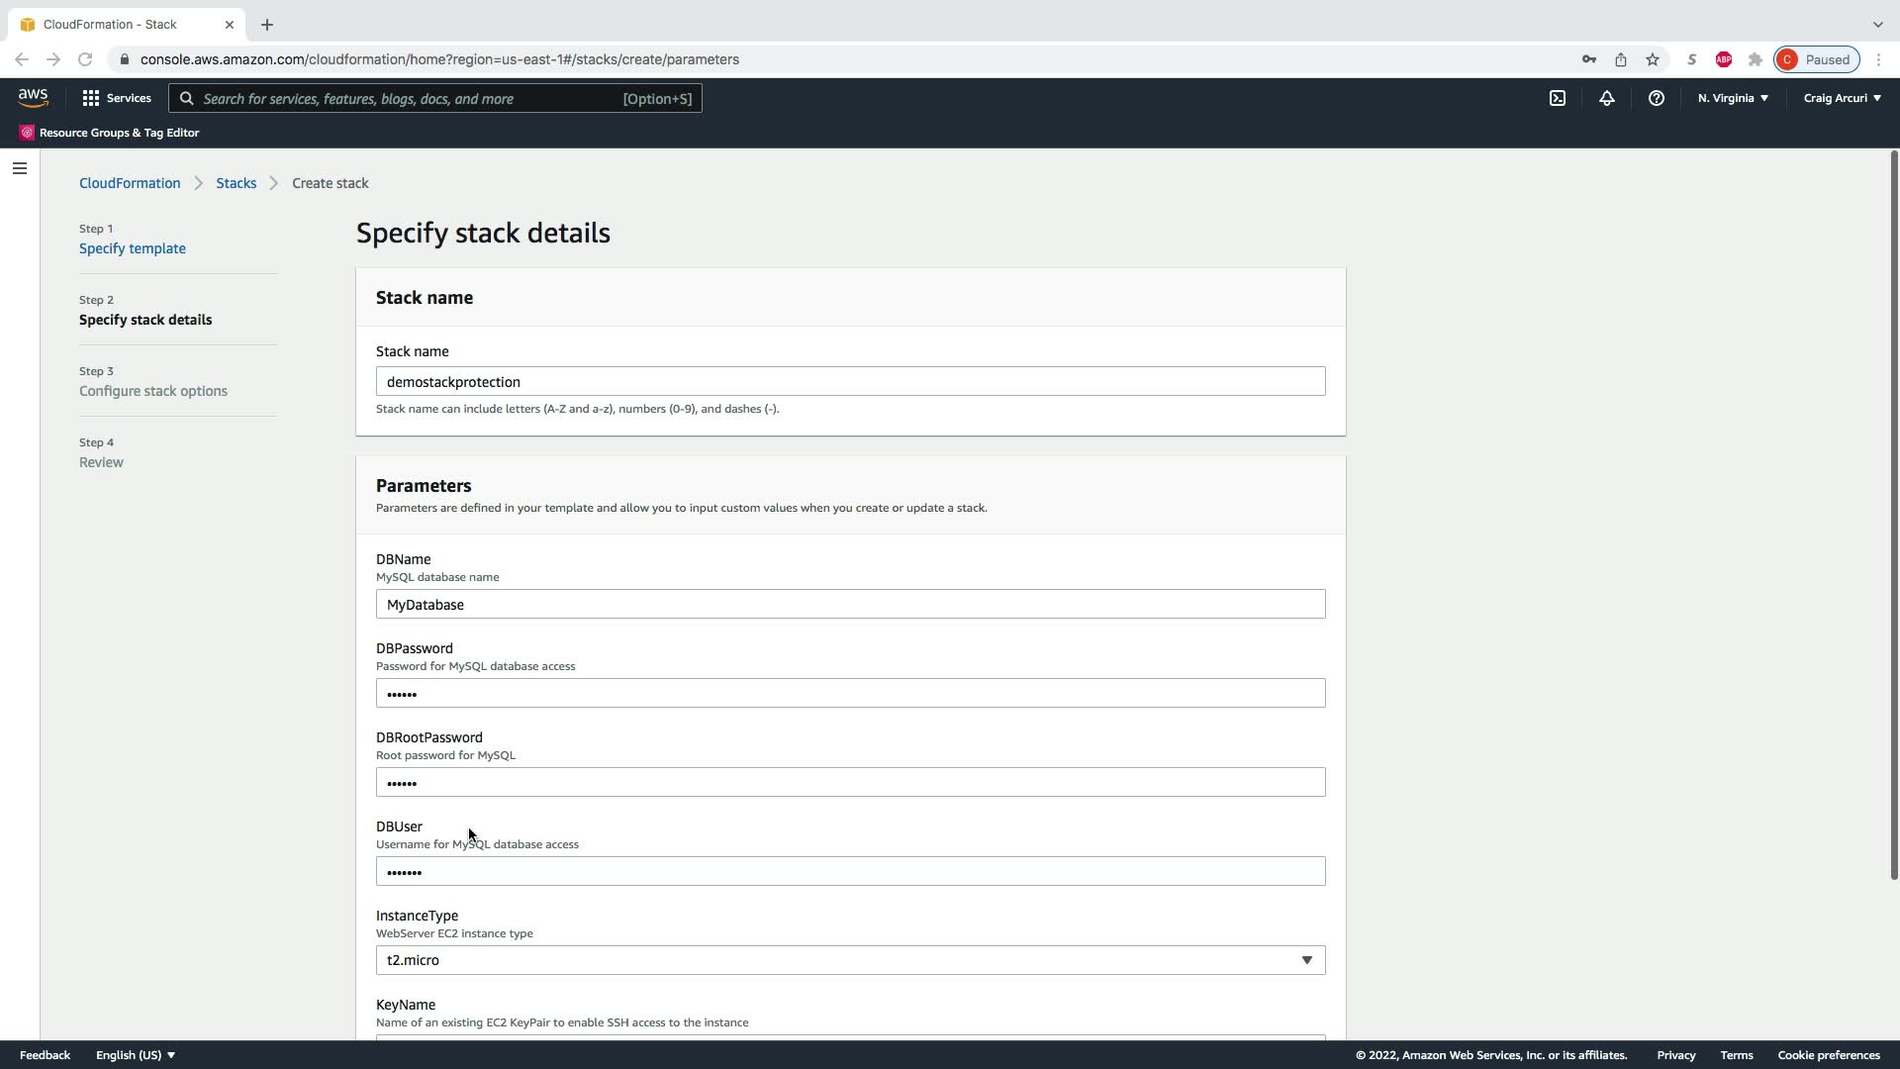Reload the browser page
The width and height of the screenshot is (1900, 1069).
[x=85, y=59]
